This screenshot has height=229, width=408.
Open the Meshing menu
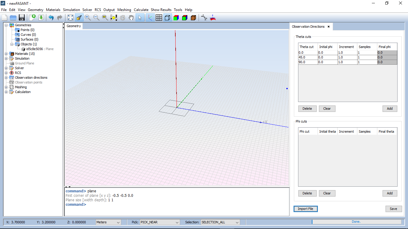tap(124, 10)
